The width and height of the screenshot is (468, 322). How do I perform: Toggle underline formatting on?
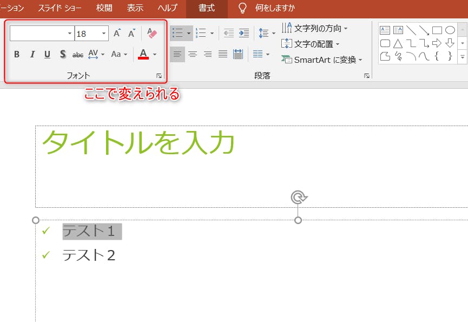tap(47, 54)
